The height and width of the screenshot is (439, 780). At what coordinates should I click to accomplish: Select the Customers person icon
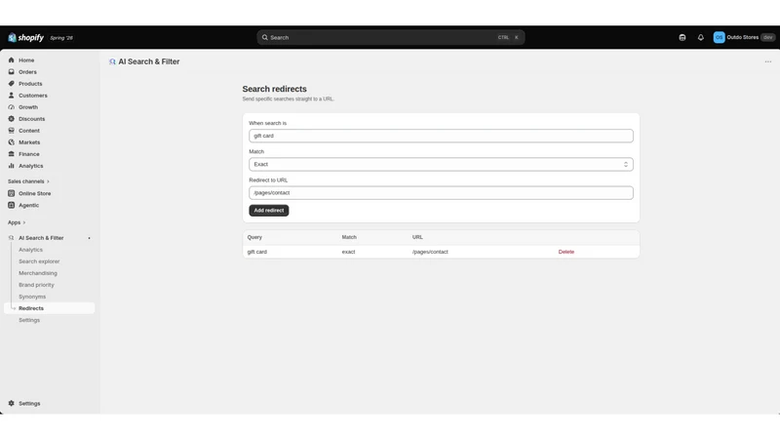(12, 95)
